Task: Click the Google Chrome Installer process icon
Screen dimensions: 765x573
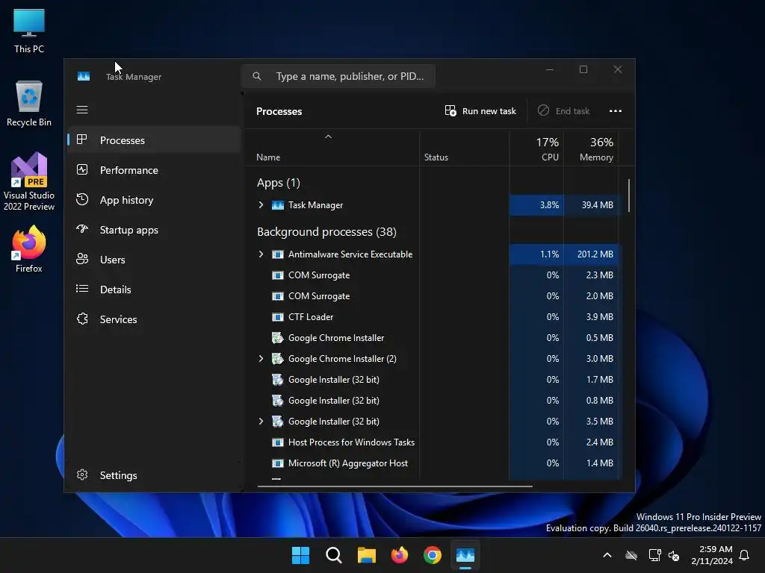Action: point(278,338)
